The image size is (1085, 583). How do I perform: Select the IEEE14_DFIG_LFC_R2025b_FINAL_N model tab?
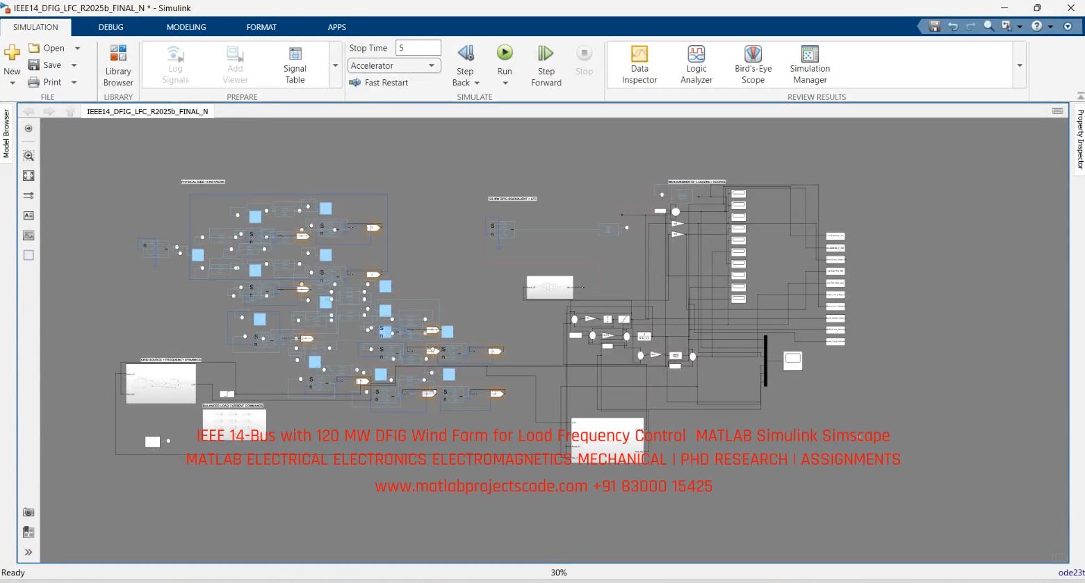[x=147, y=111]
